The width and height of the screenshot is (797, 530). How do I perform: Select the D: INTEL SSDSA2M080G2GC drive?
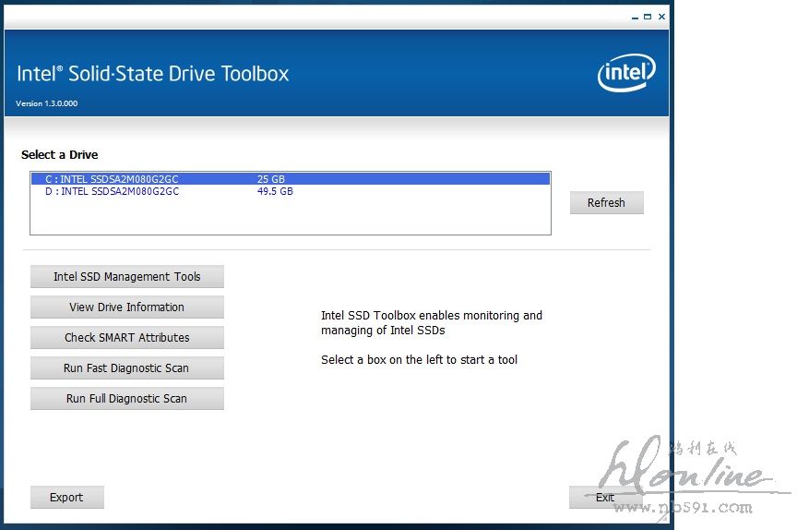112,191
